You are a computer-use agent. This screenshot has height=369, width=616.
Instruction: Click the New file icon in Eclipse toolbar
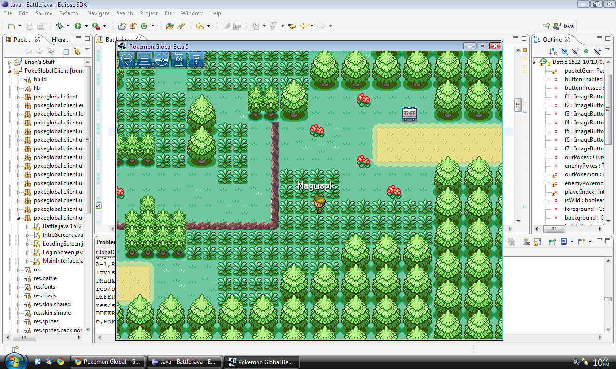[11, 26]
